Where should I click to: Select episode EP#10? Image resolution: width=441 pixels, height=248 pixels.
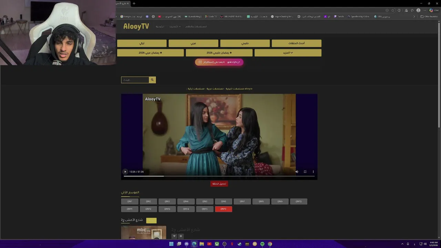(299, 201)
